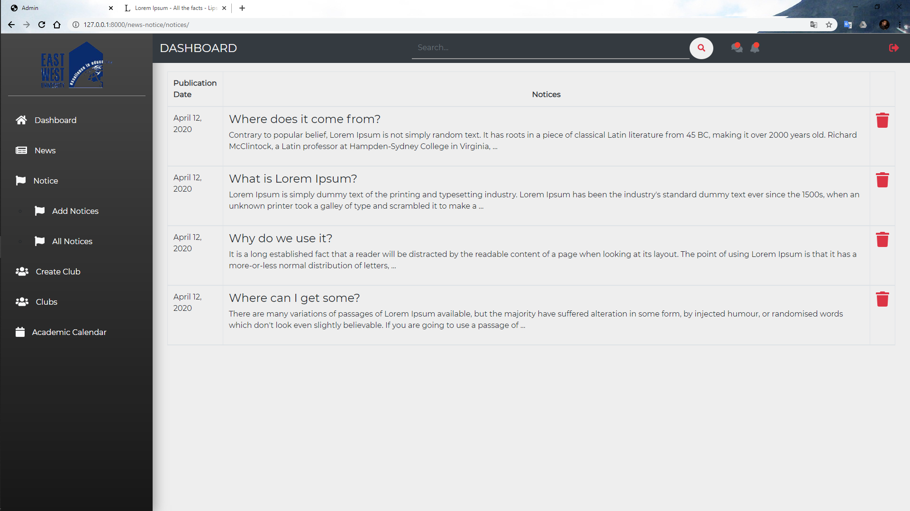Image resolution: width=910 pixels, height=511 pixels.
Task: Bookmark page with the star icon
Action: [829, 25]
